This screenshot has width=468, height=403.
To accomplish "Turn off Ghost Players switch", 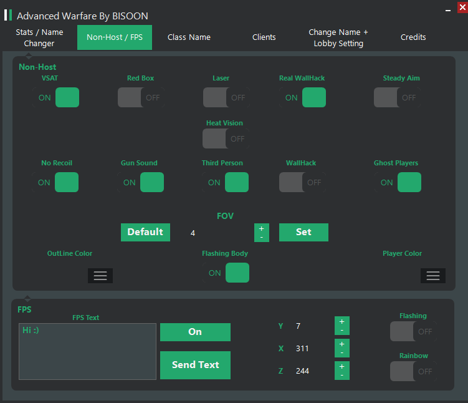I will pyautogui.click(x=398, y=182).
